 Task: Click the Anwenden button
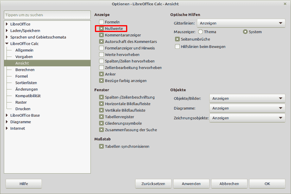[x=191, y=184]
